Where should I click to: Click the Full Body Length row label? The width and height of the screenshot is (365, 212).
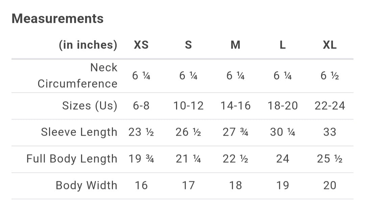pos(72,159)
